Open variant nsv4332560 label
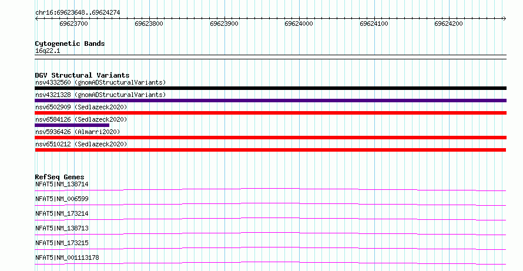The width and height of the screenshot is (523, 271). [100, 82]
